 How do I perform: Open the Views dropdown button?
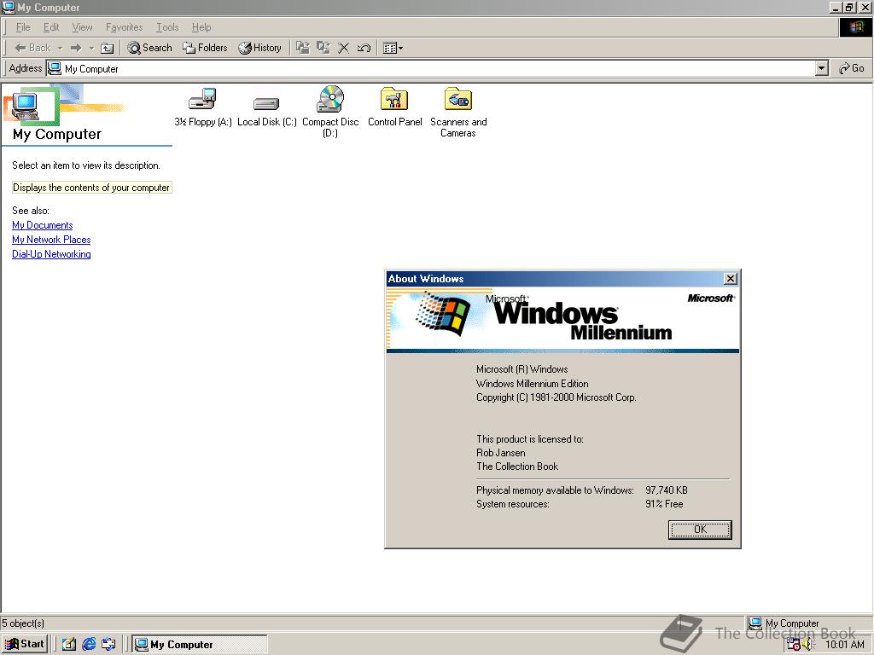click(x=393, y=48)
